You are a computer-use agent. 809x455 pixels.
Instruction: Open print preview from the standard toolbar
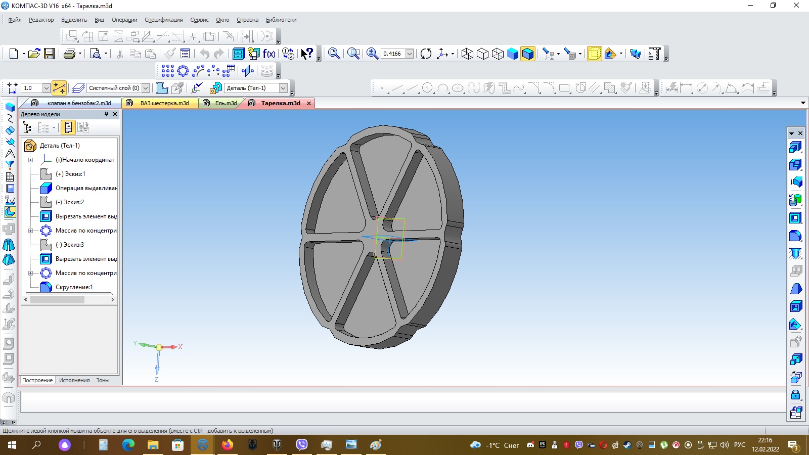click(x=95, y=54)
